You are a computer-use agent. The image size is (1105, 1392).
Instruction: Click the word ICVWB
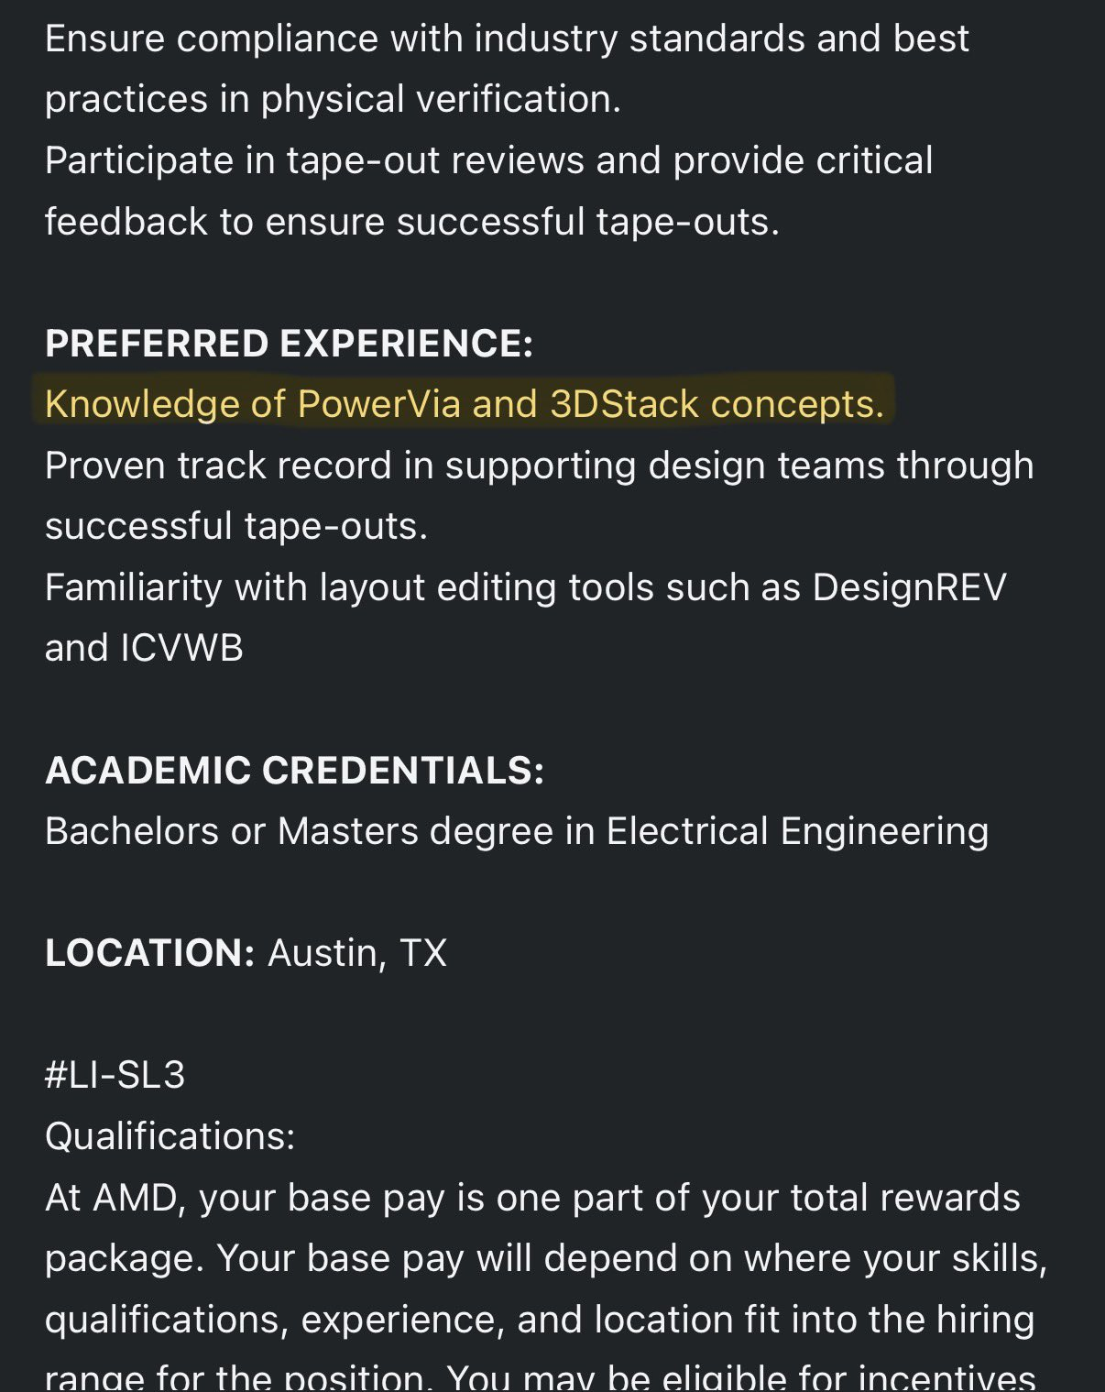[x=181, y=648]
